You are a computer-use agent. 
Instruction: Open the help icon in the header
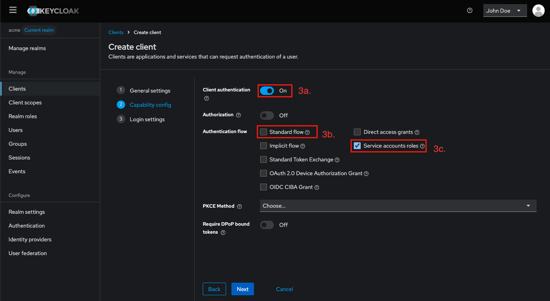[470, 10]
